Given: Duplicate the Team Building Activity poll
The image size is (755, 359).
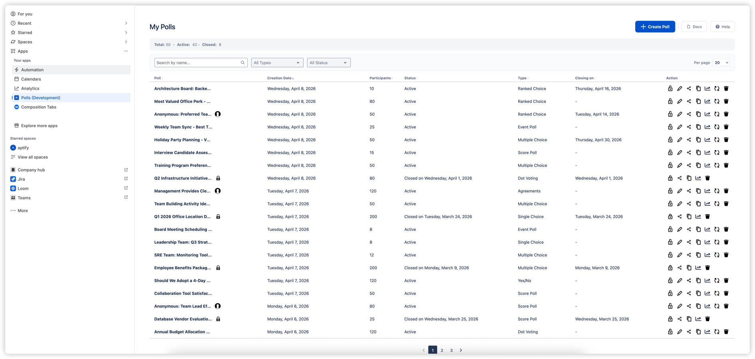Looking at the screenshot, I should (x=698, y=203).
